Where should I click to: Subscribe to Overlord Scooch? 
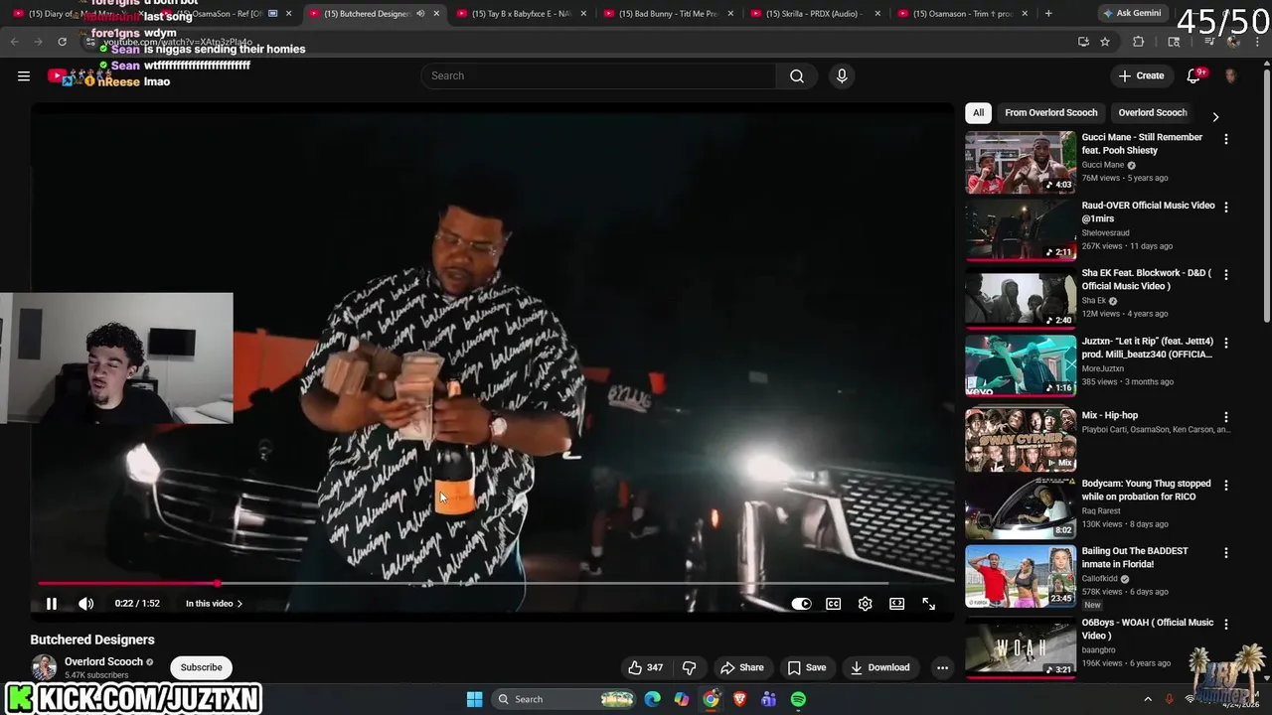click(x=202, y=667)
